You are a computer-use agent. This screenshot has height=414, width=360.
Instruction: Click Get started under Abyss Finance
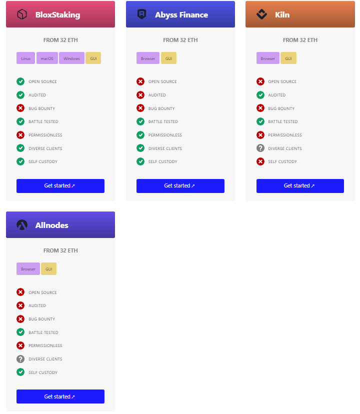pos(180,185)
